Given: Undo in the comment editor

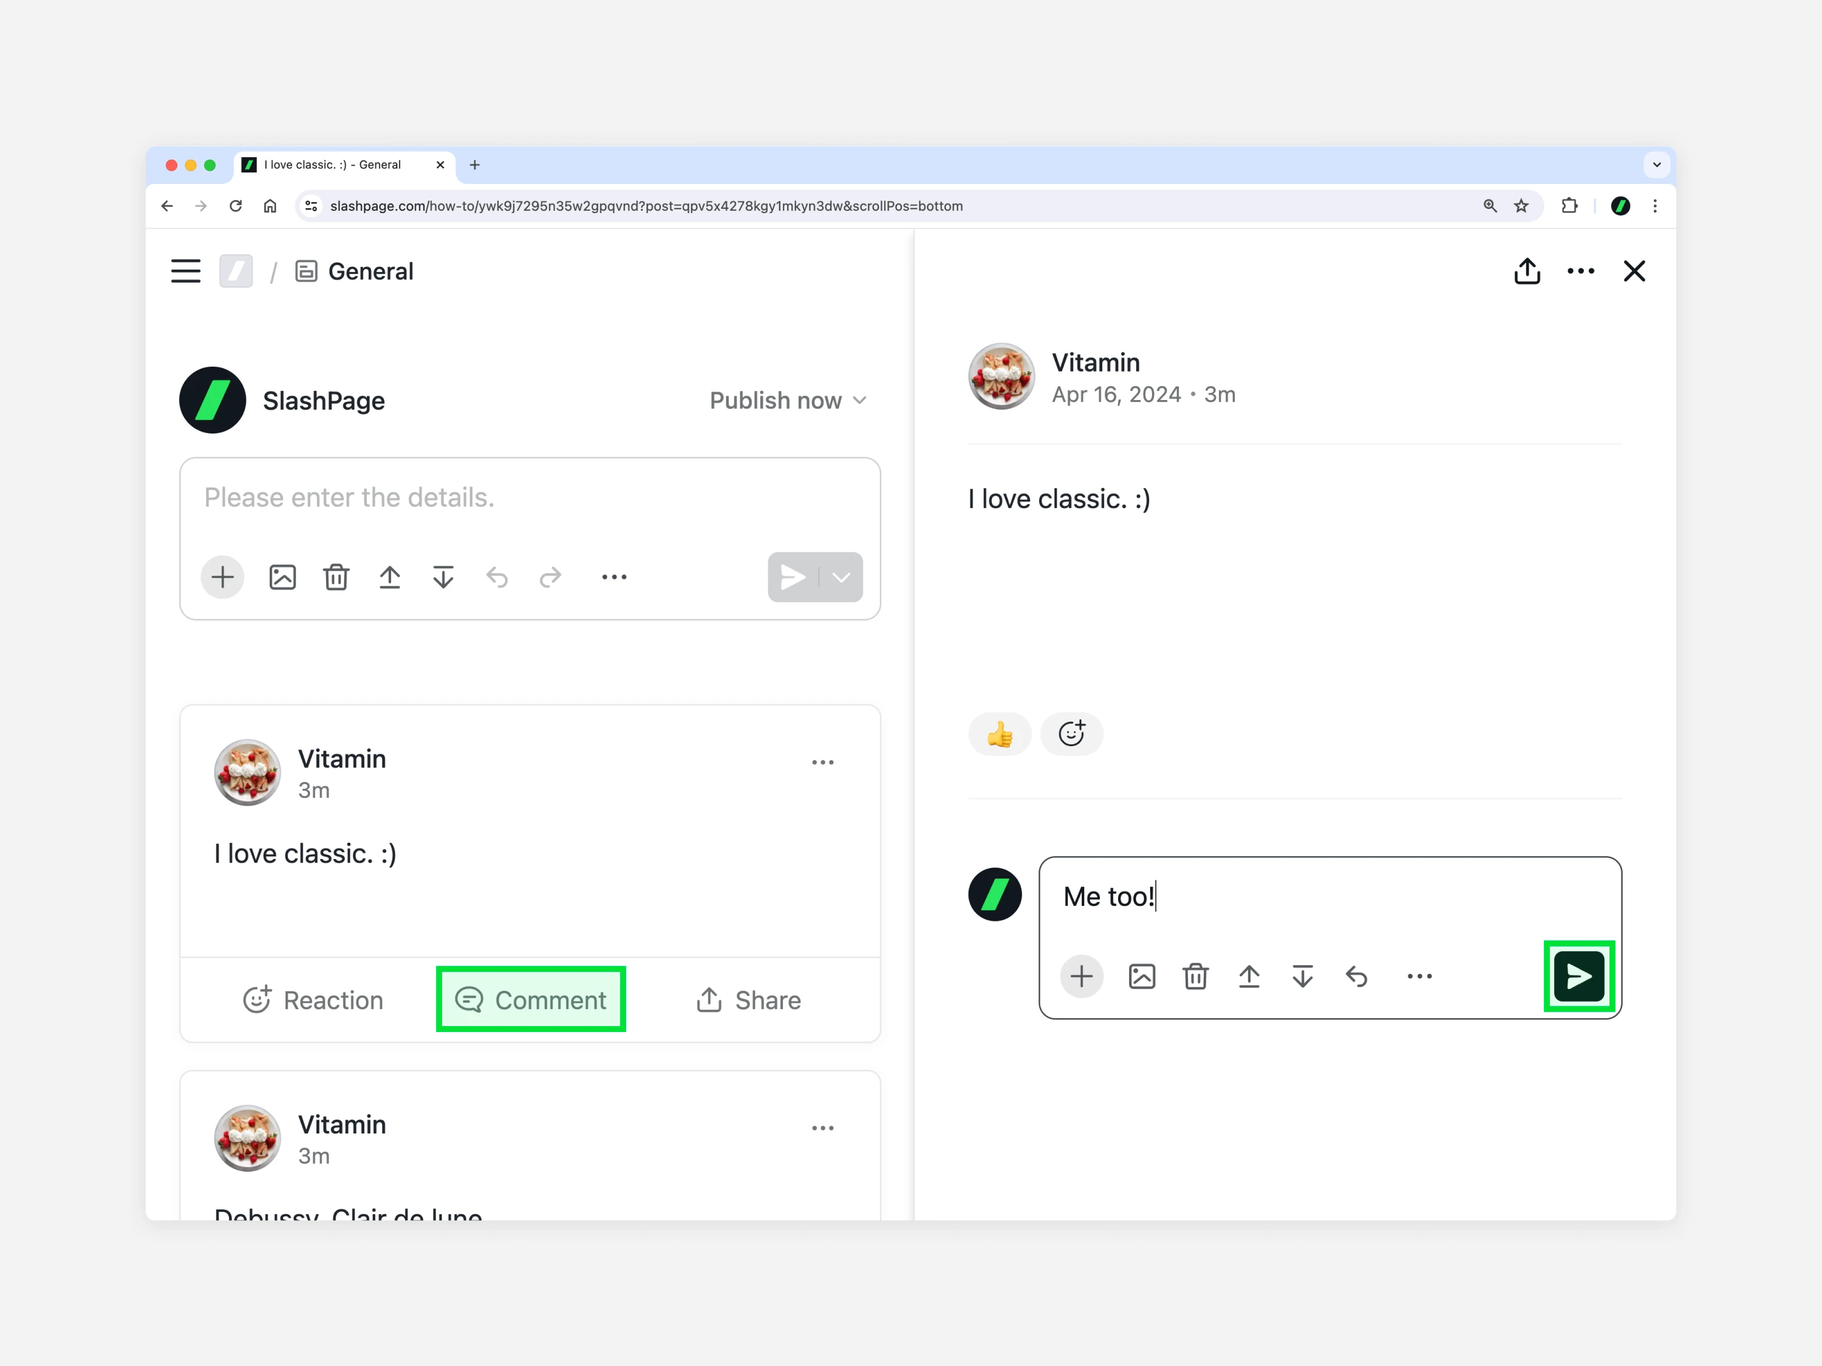Looking at the screenshot, I should point(1356,976).
